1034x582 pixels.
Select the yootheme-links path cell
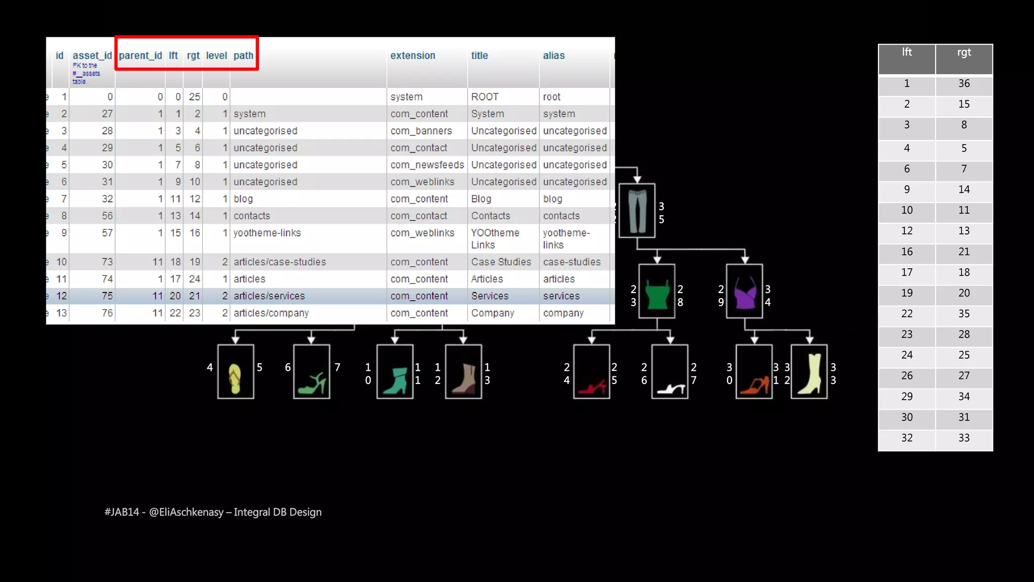[267, 233]
